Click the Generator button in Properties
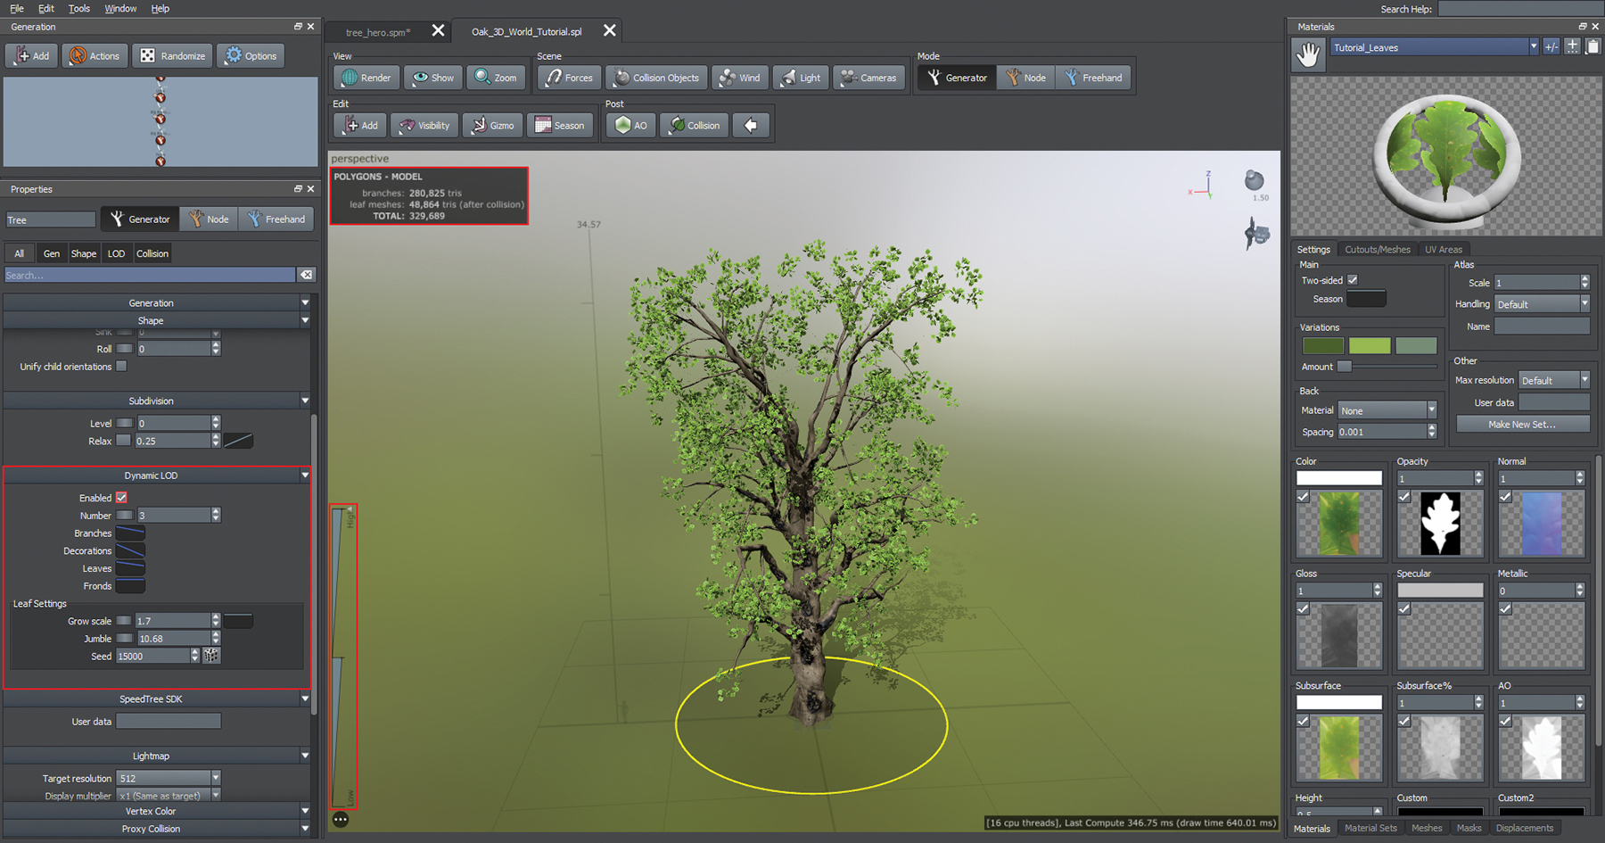The width and height of the screenshot is (1605, 843). click(140, 219)
